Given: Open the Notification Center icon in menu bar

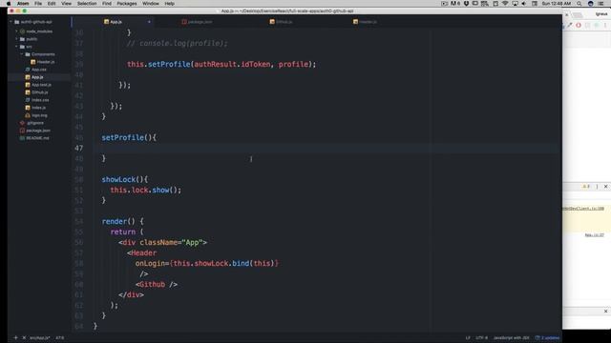Looking at the screenshot, I should point(600,4).
